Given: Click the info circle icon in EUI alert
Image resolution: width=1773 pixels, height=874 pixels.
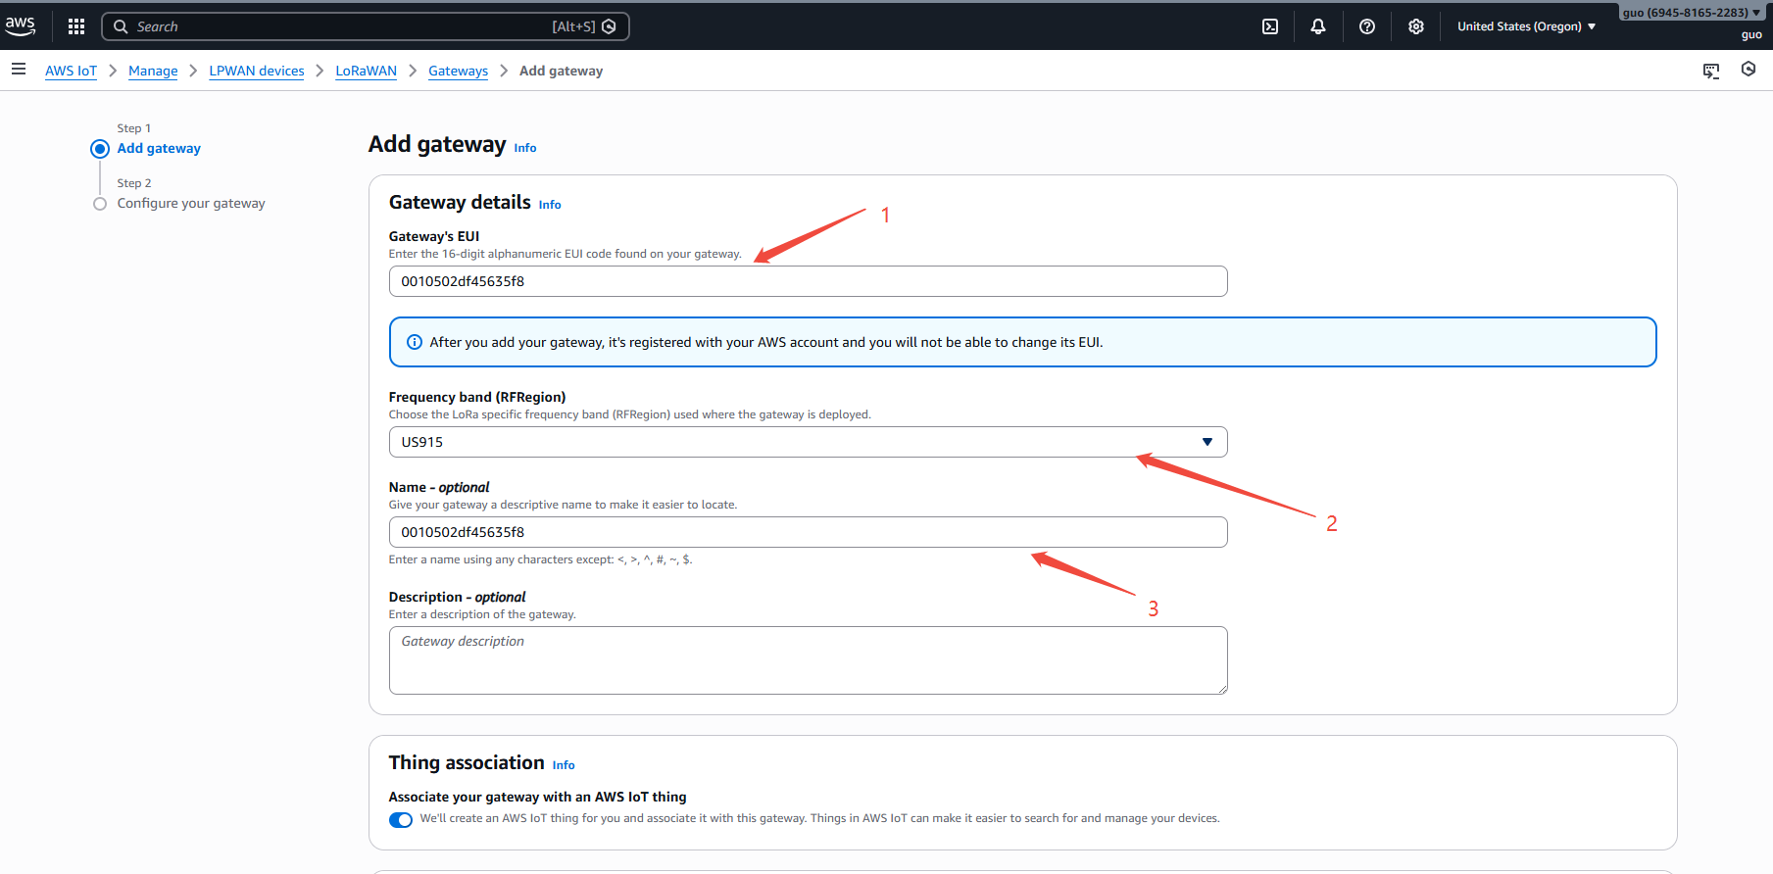Looking at the screenshot, I should tap(415, 342).
